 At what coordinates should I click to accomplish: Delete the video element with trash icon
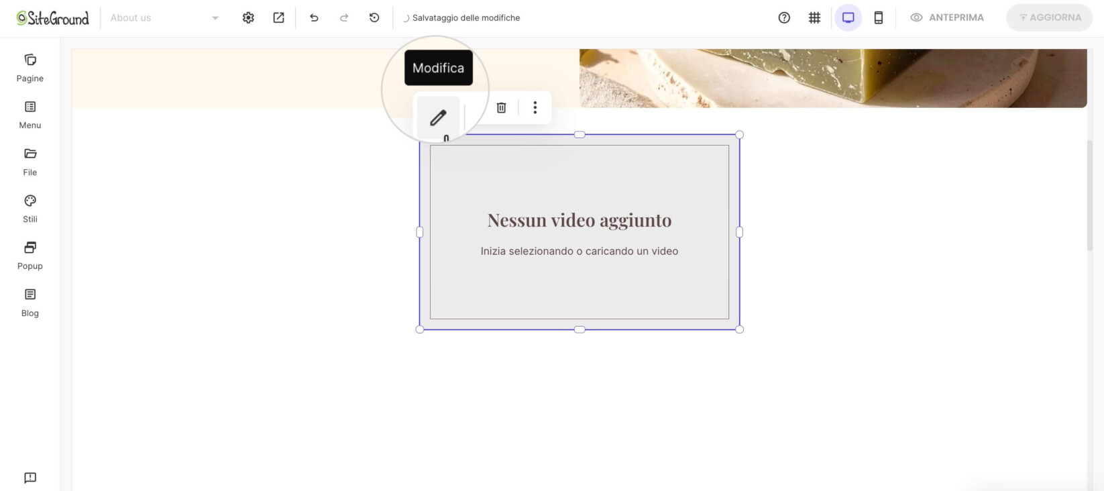pos(501,107)
